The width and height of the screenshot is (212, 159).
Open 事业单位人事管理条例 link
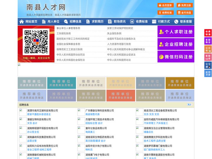pos(68,28)
